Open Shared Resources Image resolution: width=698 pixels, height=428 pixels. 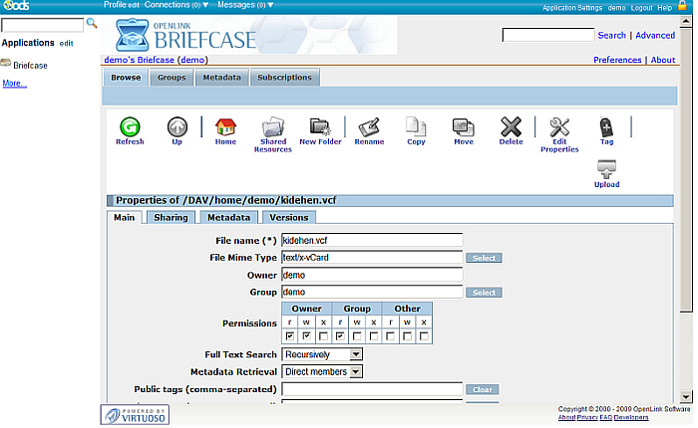(x=272, y=127)
